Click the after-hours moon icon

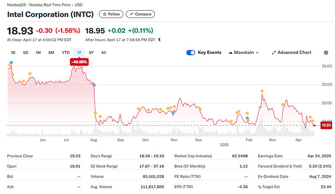160,39
